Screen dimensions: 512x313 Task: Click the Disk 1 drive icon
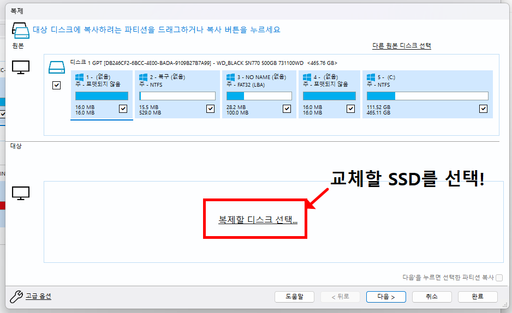coord(56,67)
